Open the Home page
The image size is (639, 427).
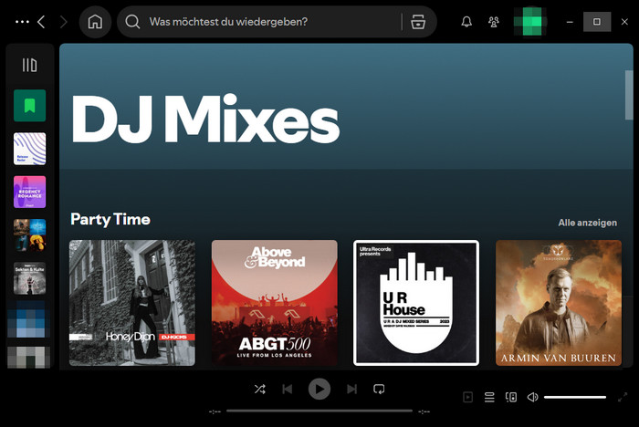95,22
